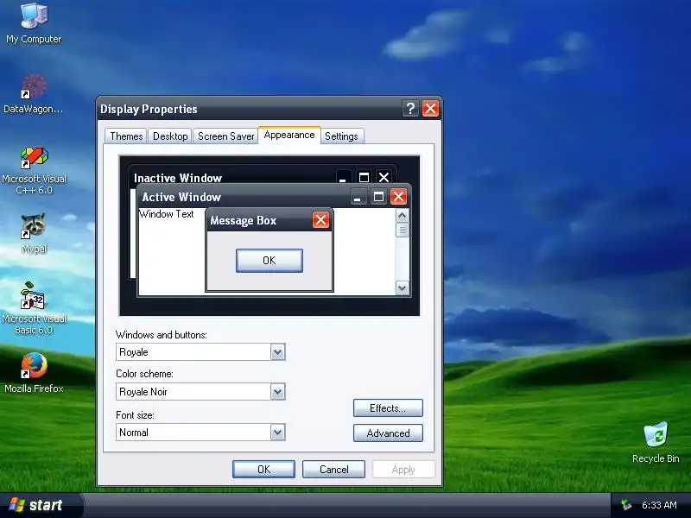Click the system tray network icon
Screen dimensions: 691x518
click(625, 505)
